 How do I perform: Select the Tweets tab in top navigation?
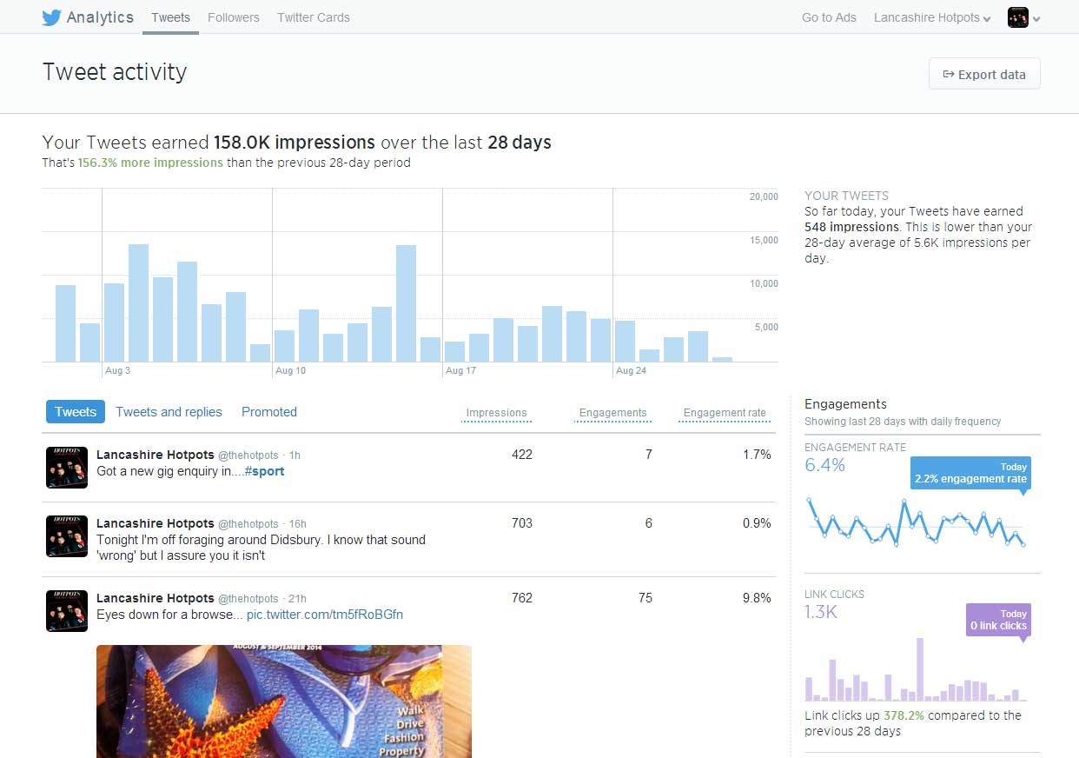click(170, 17)
